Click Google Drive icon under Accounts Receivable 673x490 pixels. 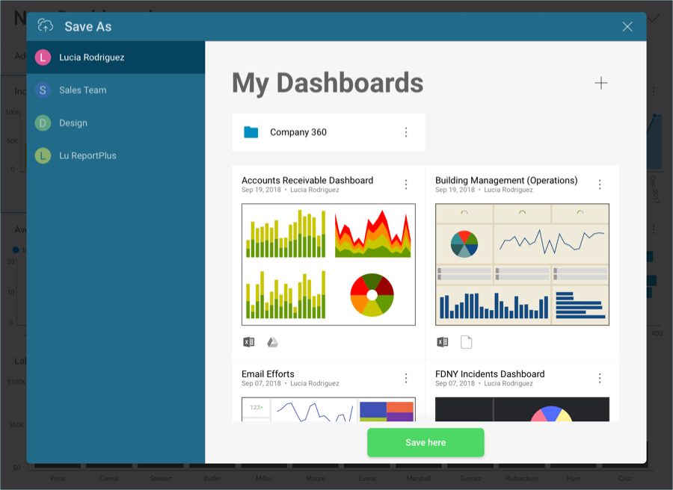273,342
